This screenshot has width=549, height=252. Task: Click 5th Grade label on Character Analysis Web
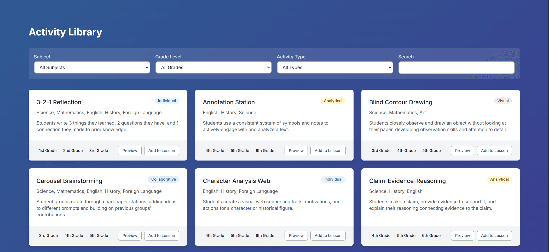240,236
